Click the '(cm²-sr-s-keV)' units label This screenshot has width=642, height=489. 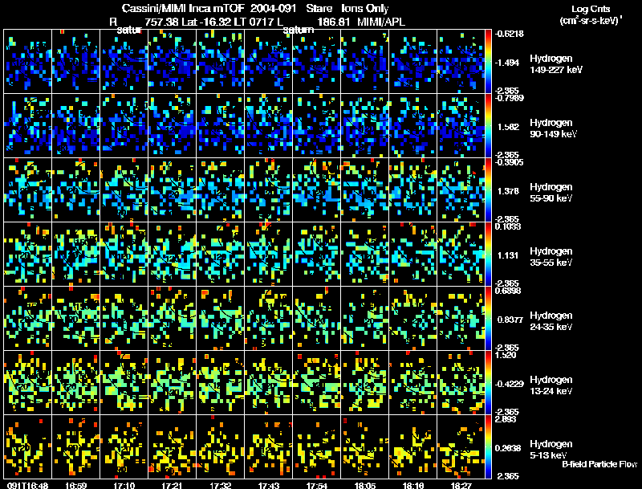pos(590,21)
